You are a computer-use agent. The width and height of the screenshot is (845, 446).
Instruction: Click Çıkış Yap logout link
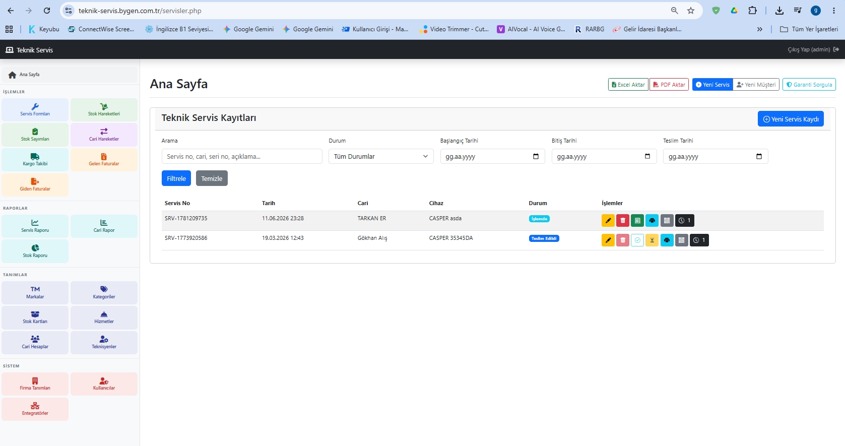point(813,49)
